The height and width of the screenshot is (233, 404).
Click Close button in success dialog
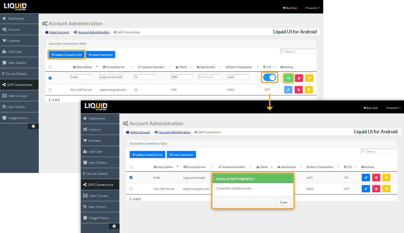pyautogui.click(x=283, y=202)
